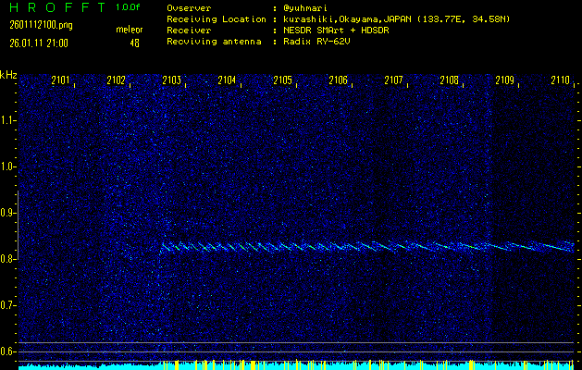
Task: Select the 2105 time marker
Action: pos(283,81)
